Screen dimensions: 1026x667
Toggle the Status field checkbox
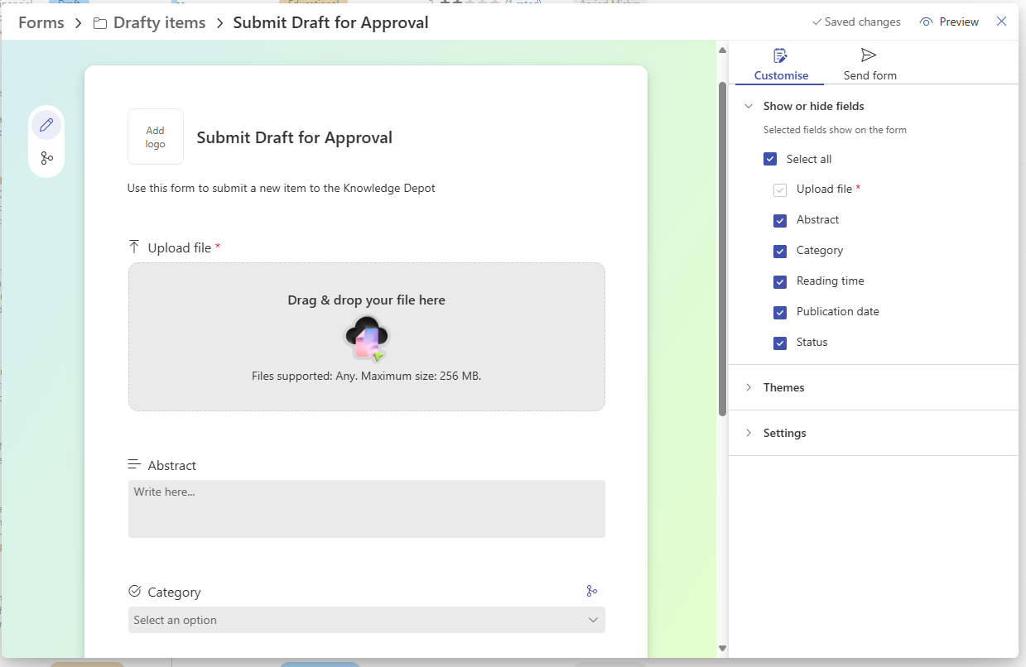[x=780, y=343]
